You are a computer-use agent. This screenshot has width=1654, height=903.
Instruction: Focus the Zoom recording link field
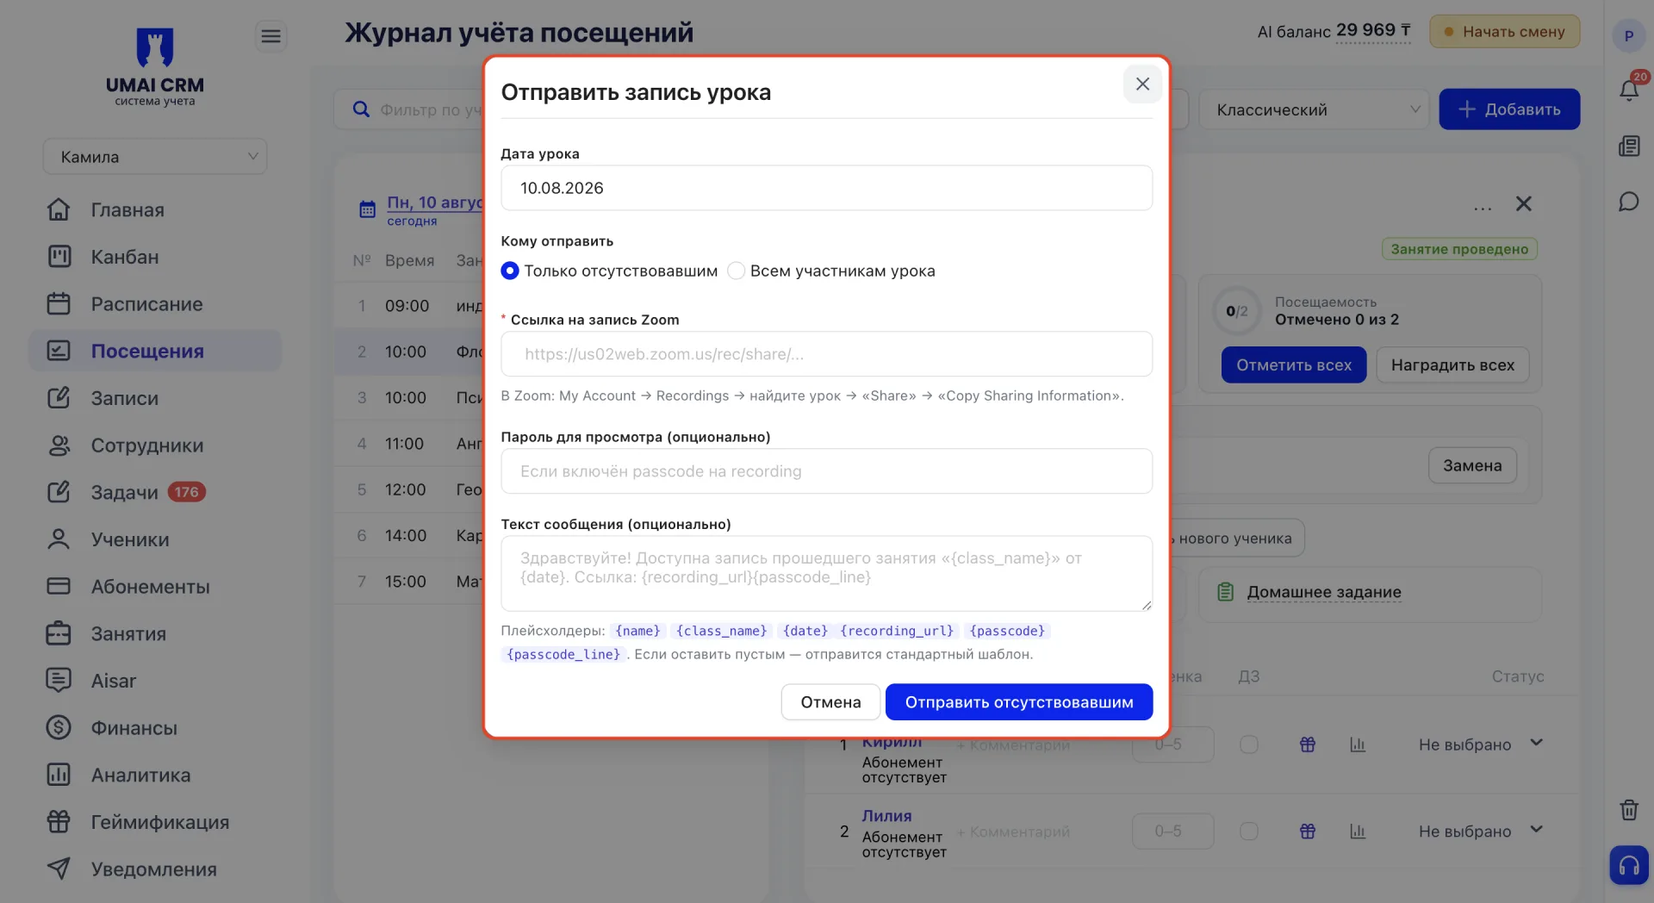click(x=826, y=354)
